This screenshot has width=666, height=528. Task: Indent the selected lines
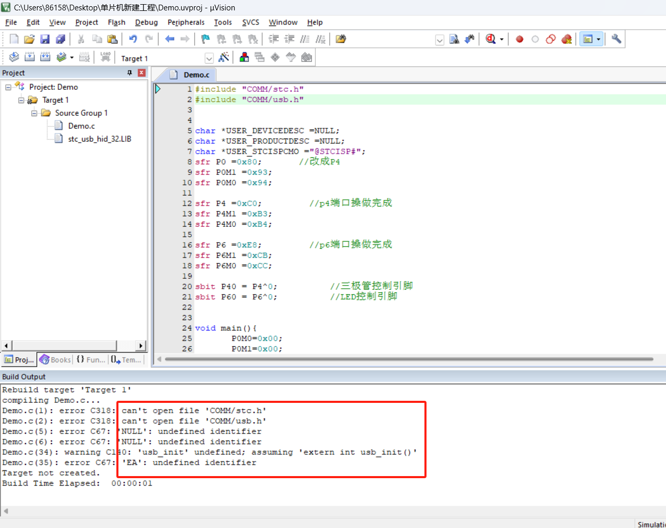tap(274, 39)
